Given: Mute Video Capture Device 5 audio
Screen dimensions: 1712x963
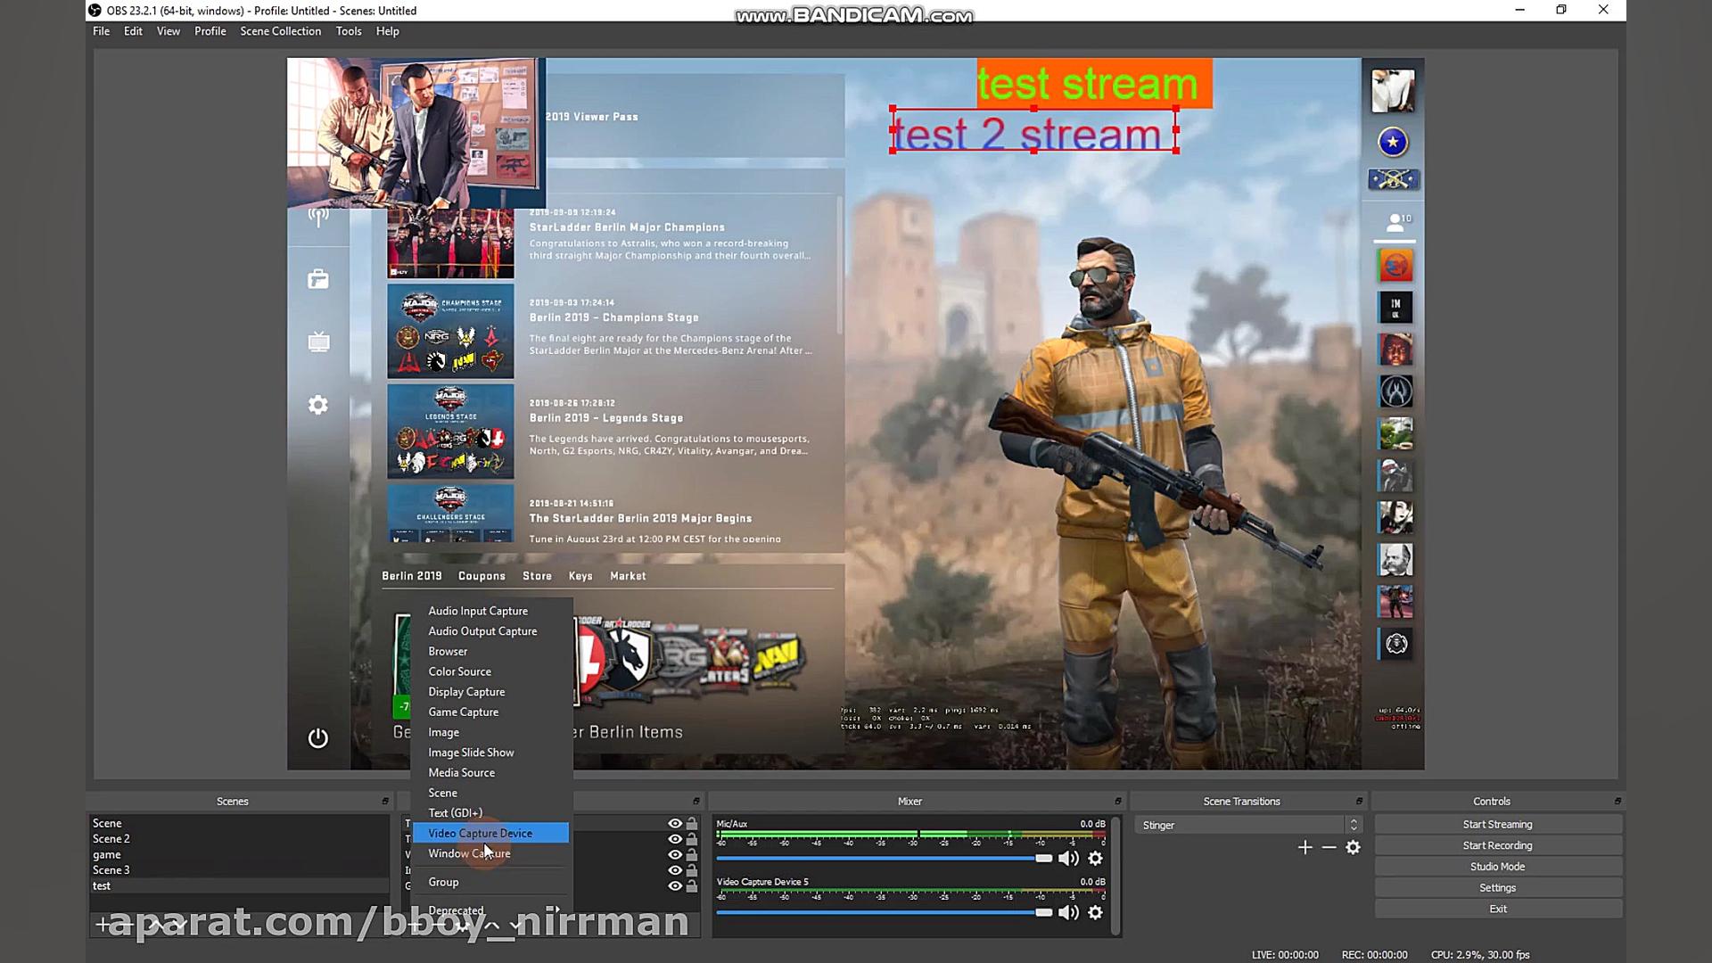Looking at the screenshot, I should click(1068, 912).
